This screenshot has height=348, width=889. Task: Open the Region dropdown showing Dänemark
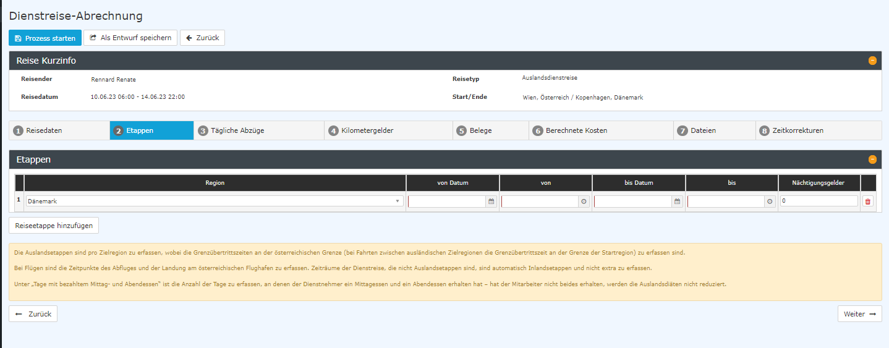(x=214, y=201)
